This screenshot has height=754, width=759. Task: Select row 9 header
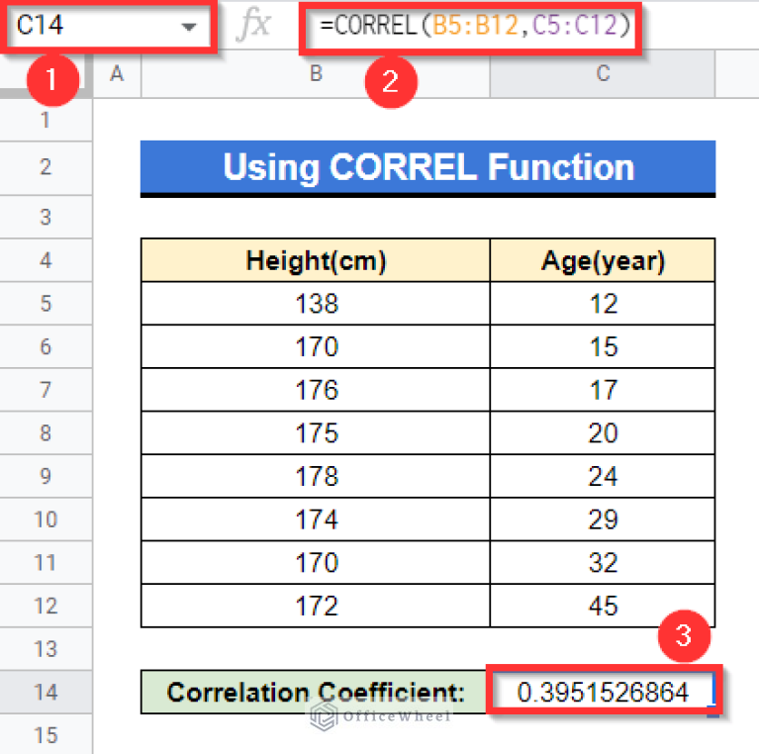pos(46,476)
